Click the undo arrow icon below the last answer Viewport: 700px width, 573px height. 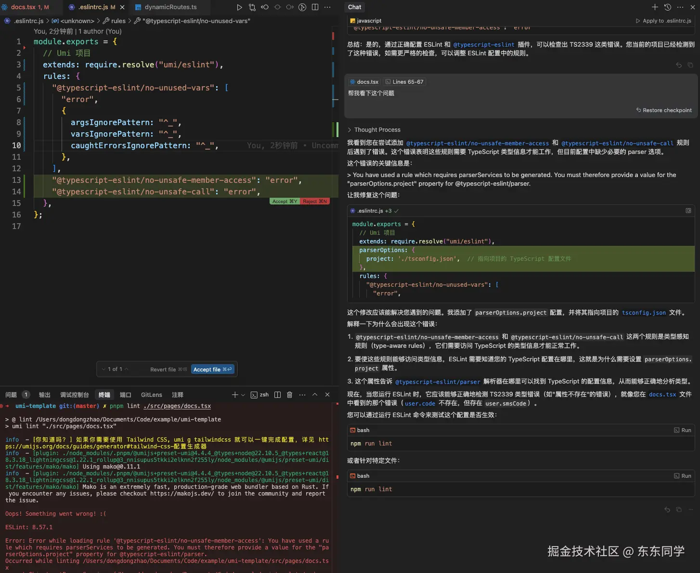point(667,509)
